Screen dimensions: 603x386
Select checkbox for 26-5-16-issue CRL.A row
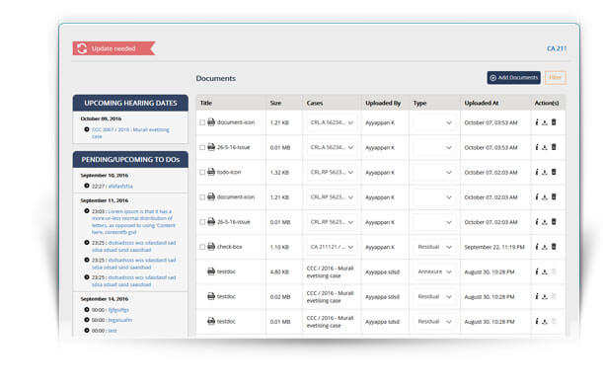point(202,148)
